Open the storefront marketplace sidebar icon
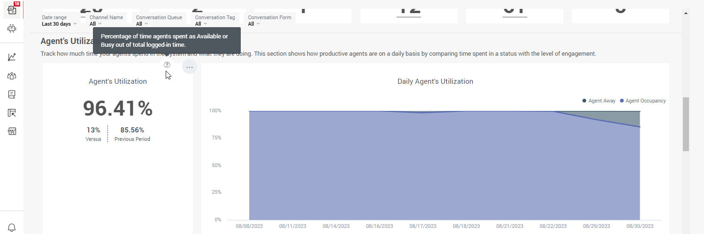704x234 pixels. [x=12, y=132]
